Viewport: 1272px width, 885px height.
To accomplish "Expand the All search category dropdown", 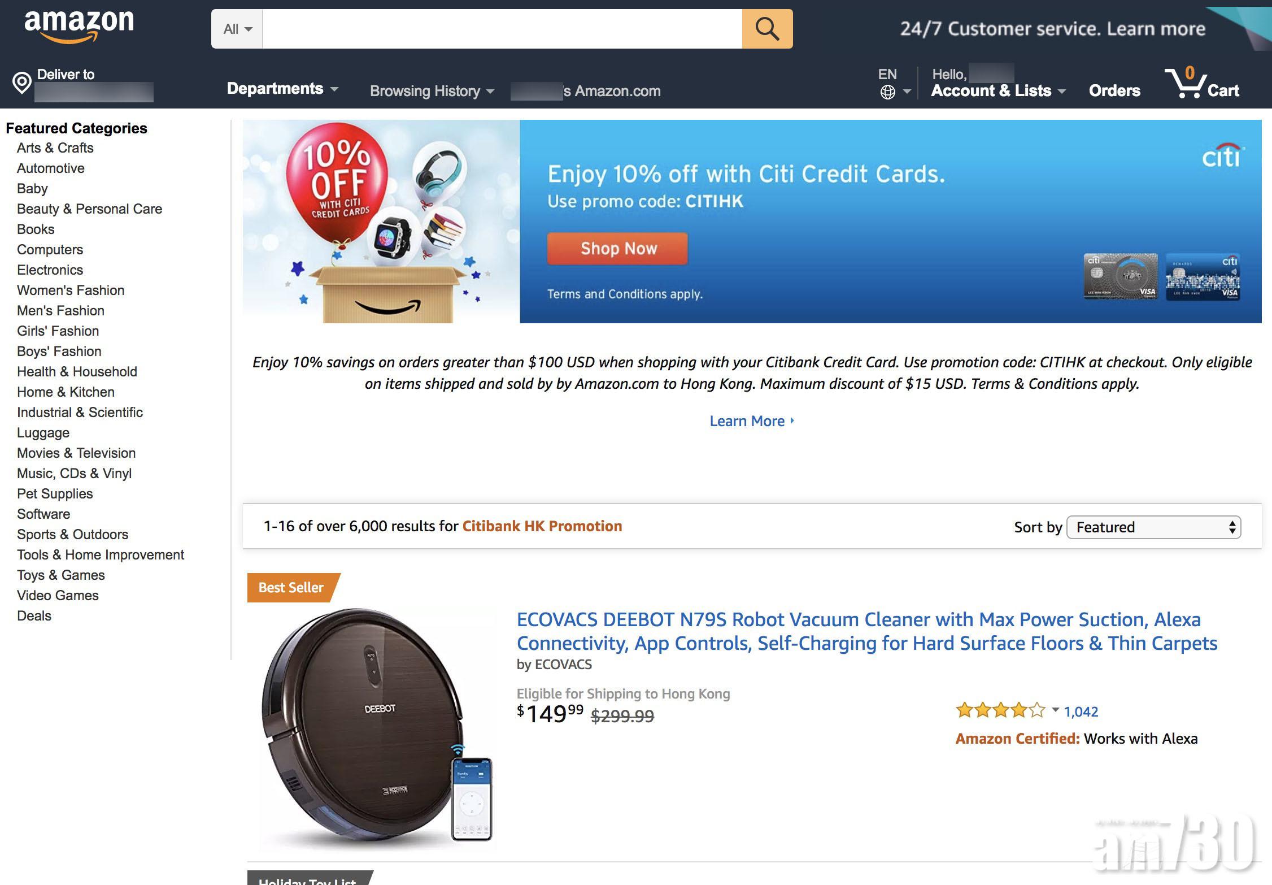I will [236, 28].
